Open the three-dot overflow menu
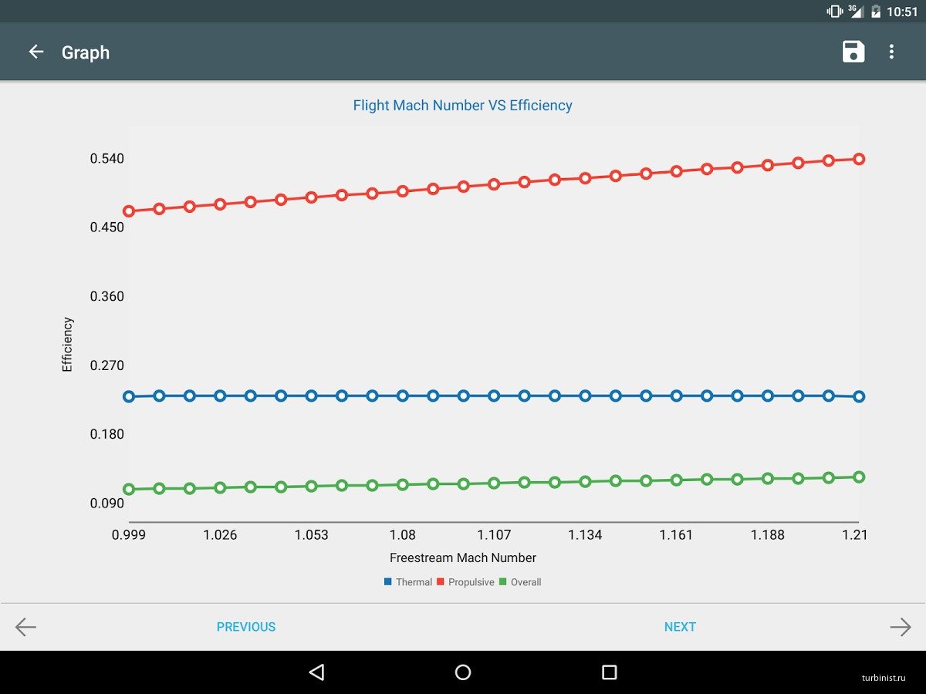The image size is (926, 694). [891, 52]
